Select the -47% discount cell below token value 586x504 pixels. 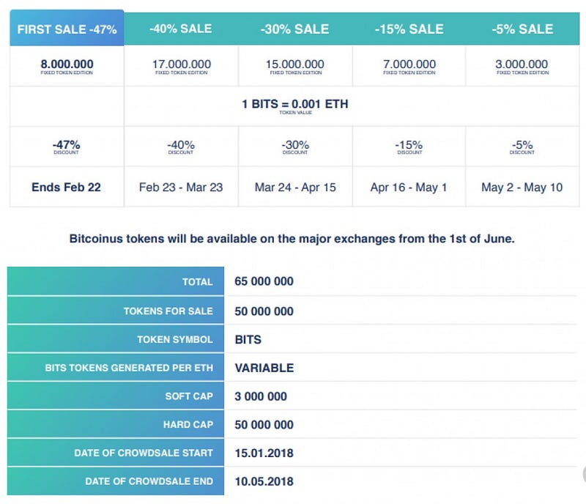[67, 147]
